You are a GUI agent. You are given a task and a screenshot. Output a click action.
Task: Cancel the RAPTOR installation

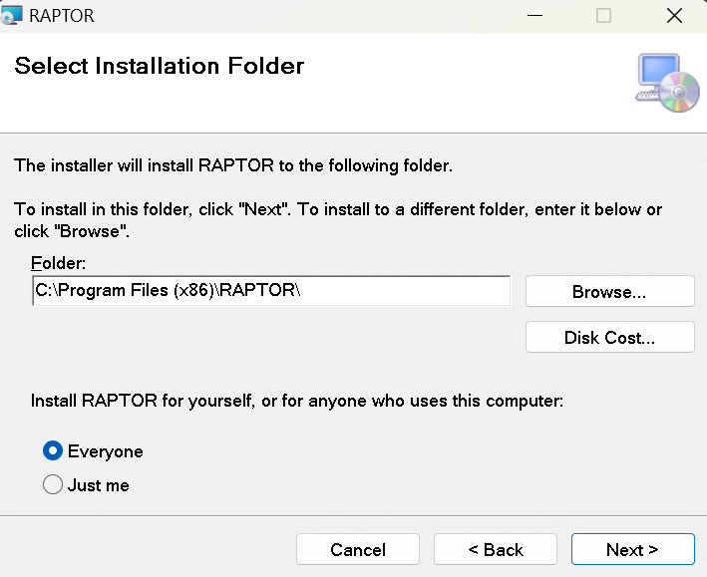point(358,549)
